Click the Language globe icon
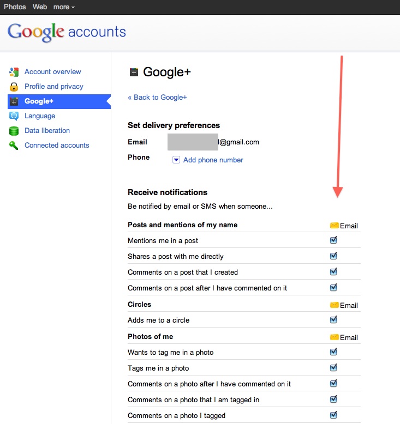Viewport: 400px width, 424px height. tap(14, 116)
